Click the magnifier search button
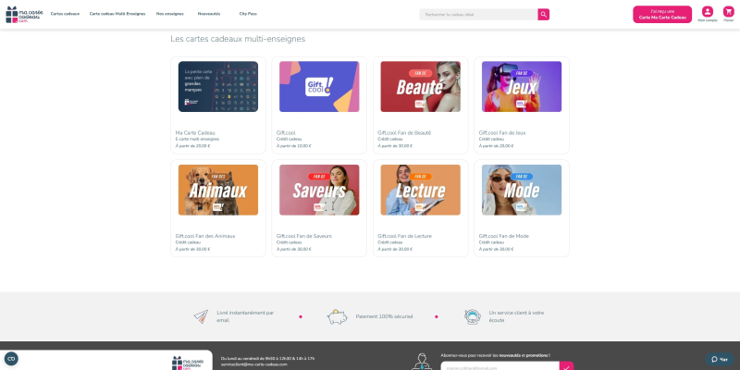This screenshot has width=740, height=370. click(x=544, y=15)
